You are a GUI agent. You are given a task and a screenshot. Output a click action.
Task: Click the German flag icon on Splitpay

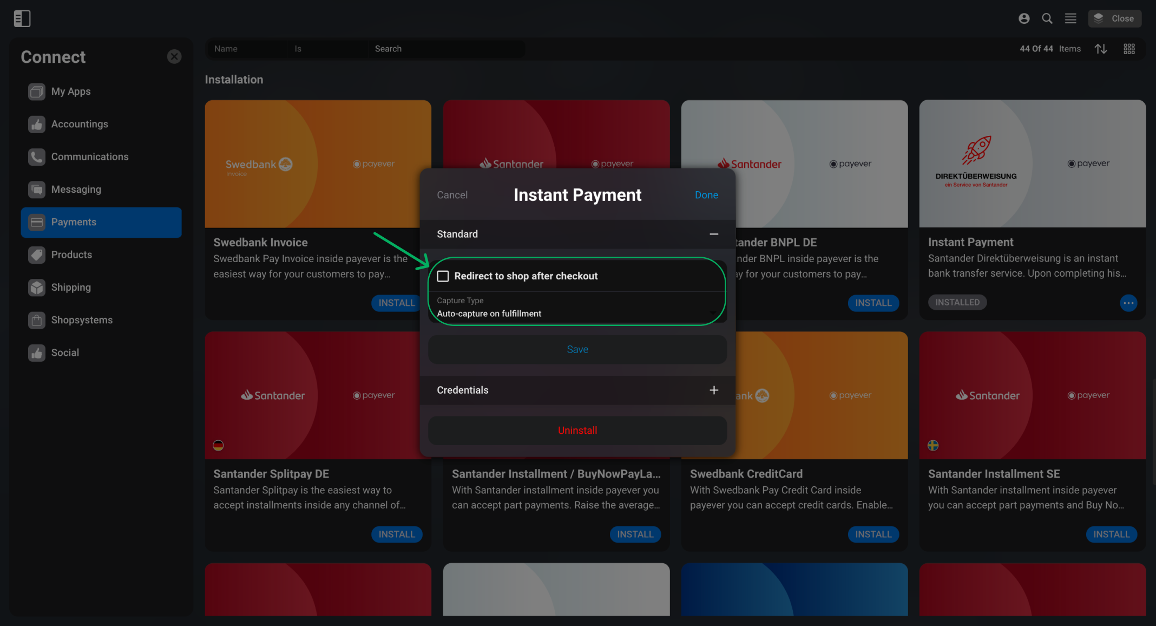point(218,446)
